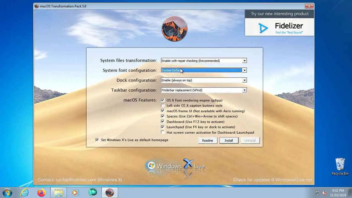352x198 pixels.
Task: Click the taskbar clock showing 9:32 PM
Action: (x=338, y=193)
